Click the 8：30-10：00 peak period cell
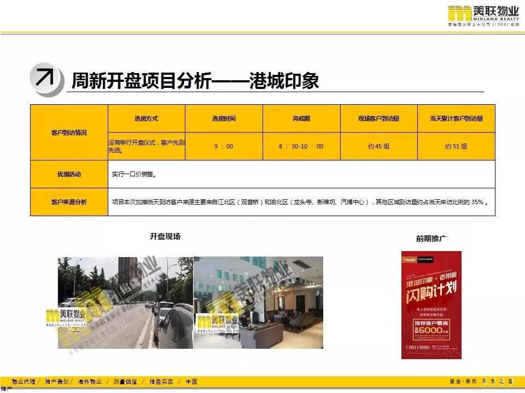Screen dimensions: 525x393 tap(301, 146)
